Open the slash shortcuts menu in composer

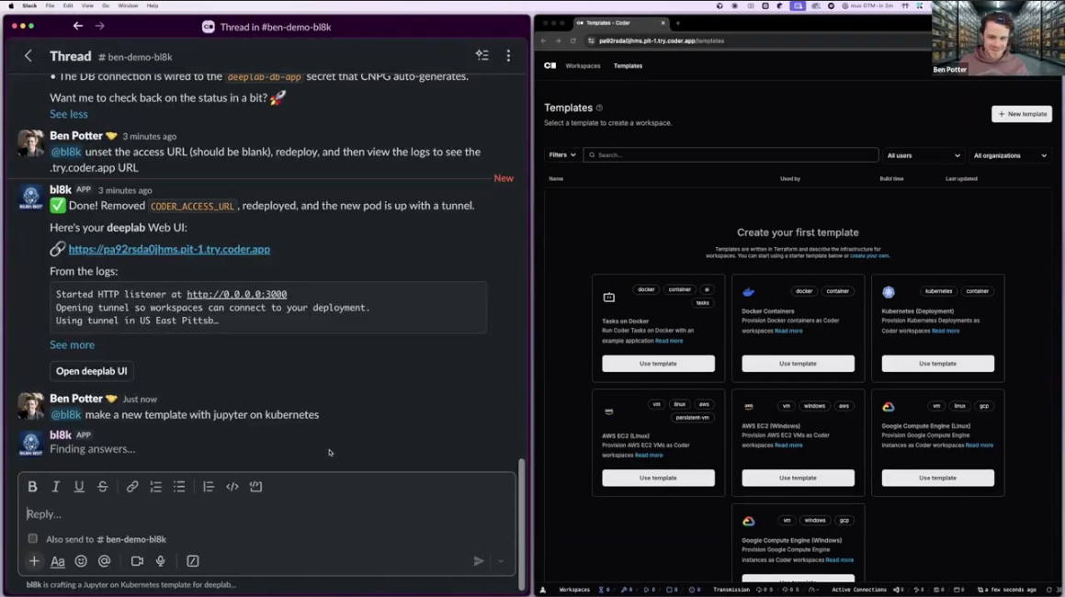tap(193, 561)
